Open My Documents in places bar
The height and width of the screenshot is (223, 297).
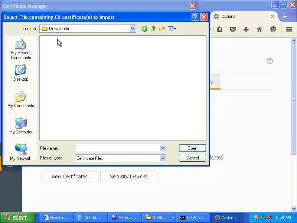click(x=21, y=99)
